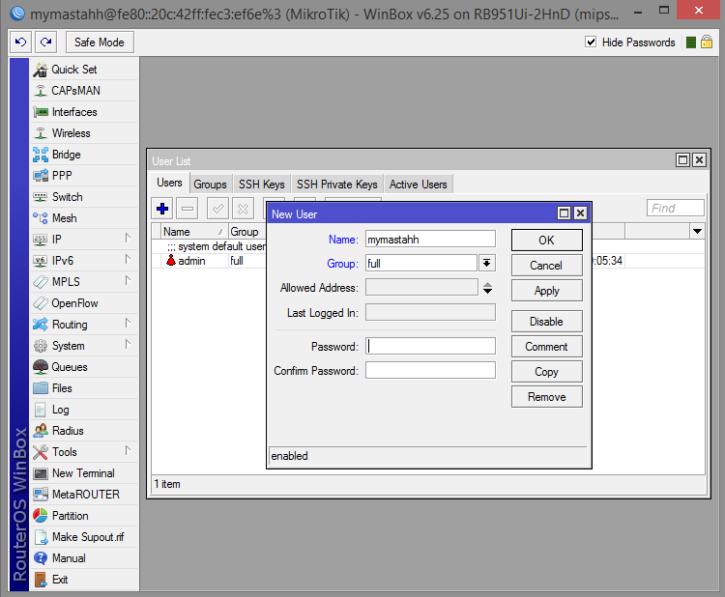Click the Allowed Address input field

pos(421,287)
